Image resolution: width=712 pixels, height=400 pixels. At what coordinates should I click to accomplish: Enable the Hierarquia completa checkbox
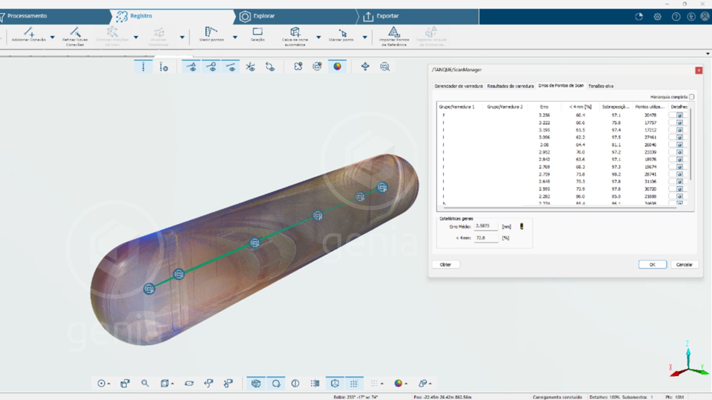tap(692, 97)
